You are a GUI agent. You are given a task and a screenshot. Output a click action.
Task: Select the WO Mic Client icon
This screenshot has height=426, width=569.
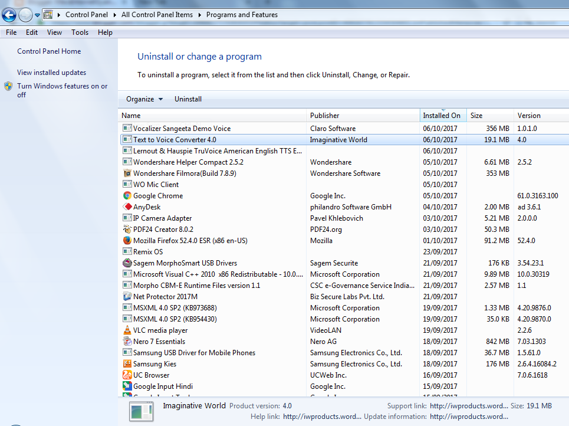[x=127, y=185]
